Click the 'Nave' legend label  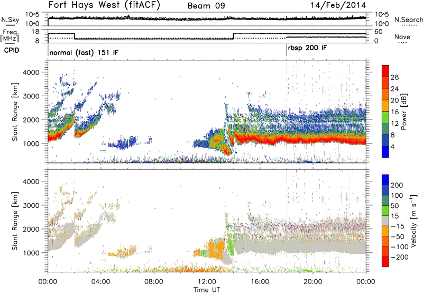coord(402,36)
